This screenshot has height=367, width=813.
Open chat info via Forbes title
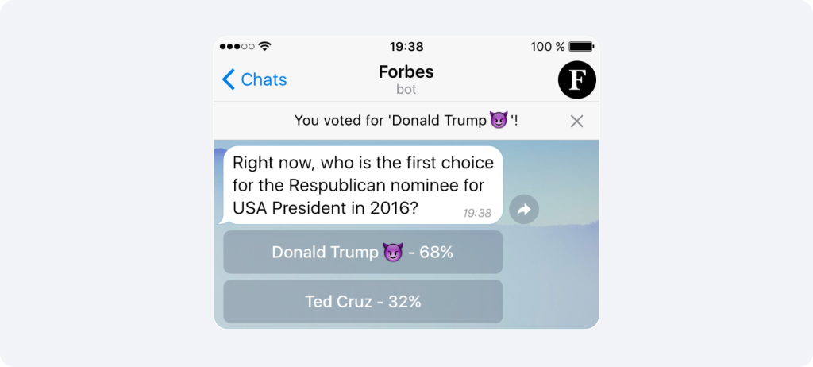pos(406,71)
